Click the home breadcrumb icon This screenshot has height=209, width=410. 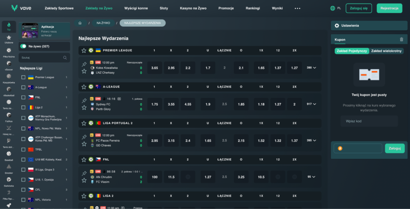(x=80, y=23)
